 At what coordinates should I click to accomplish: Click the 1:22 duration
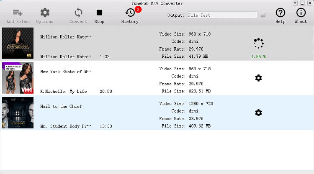tap(105, 56)
